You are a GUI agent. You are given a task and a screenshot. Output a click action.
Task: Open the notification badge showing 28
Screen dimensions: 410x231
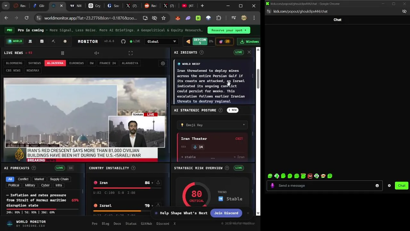point(224,41)
